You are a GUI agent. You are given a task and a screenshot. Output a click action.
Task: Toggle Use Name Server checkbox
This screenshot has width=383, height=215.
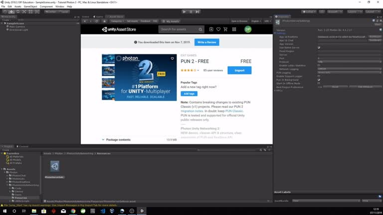pos(319,48)
